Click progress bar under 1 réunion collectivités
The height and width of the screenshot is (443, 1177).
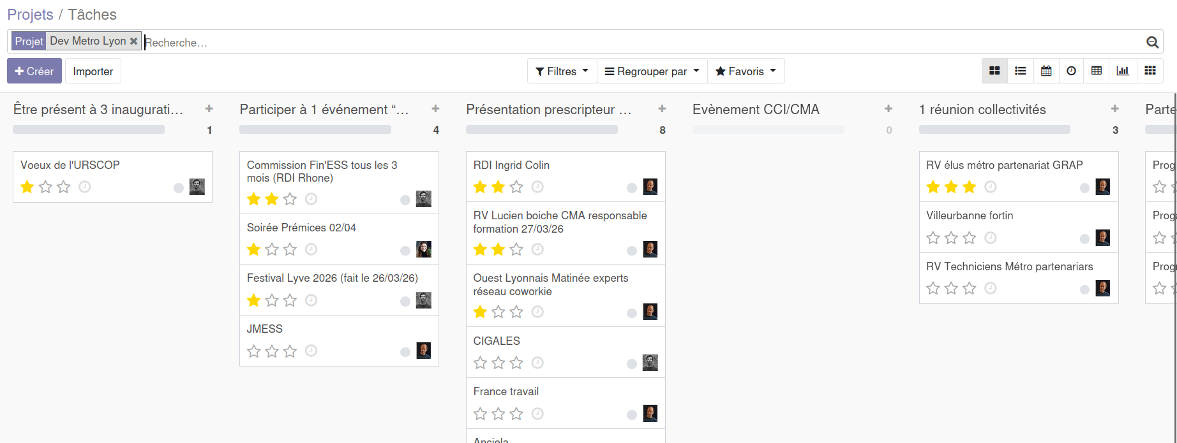(994, 129)
